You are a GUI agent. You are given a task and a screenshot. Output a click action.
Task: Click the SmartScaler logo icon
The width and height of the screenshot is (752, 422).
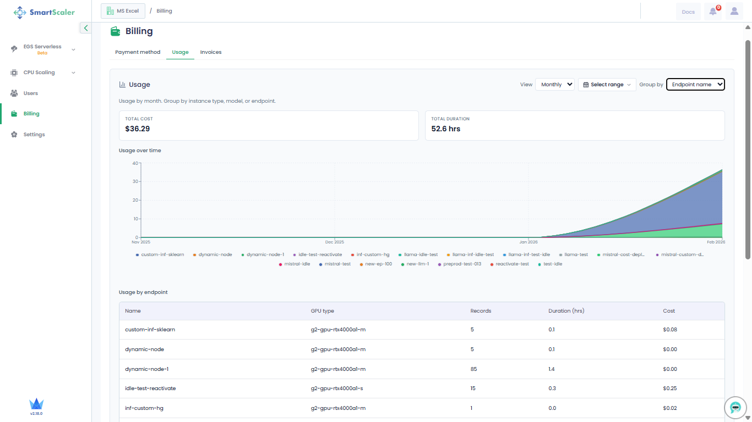20,12
